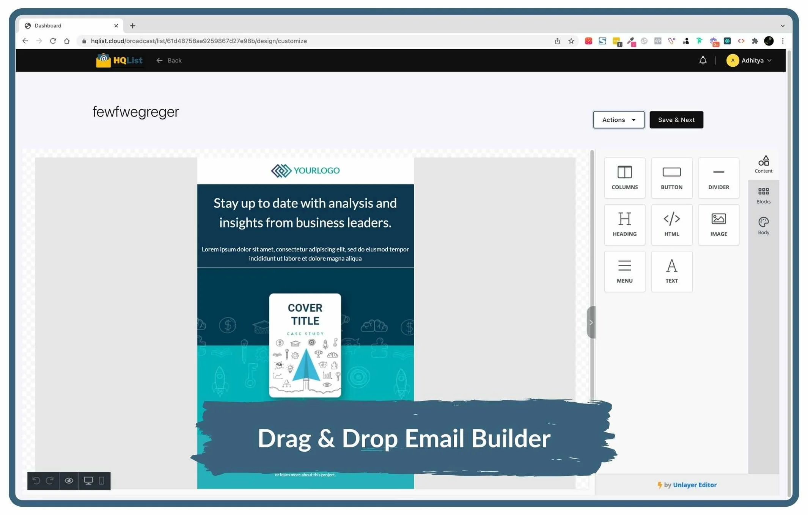Switch to the Blocks tab
808x515 pixels.
coord(763,195)
